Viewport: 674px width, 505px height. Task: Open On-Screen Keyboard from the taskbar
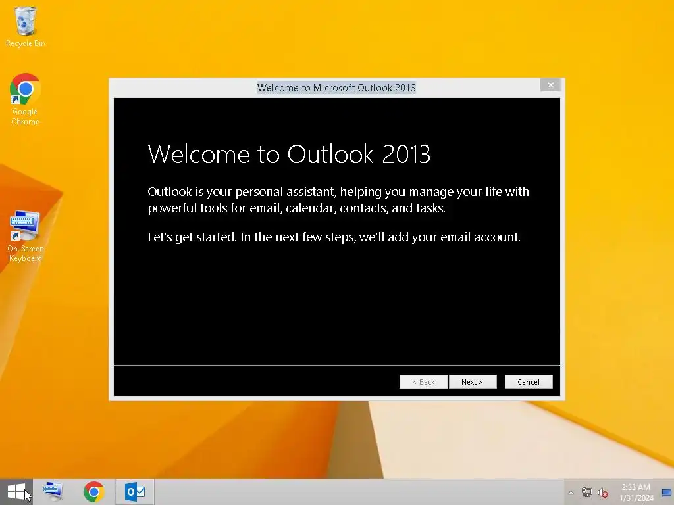[53, 492]
